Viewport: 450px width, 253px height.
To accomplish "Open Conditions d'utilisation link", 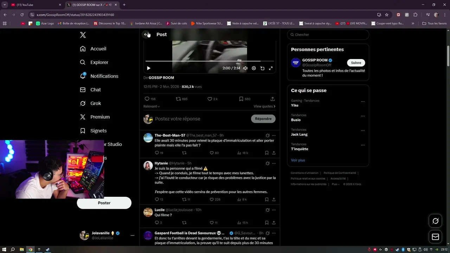I will pos(304,173).
